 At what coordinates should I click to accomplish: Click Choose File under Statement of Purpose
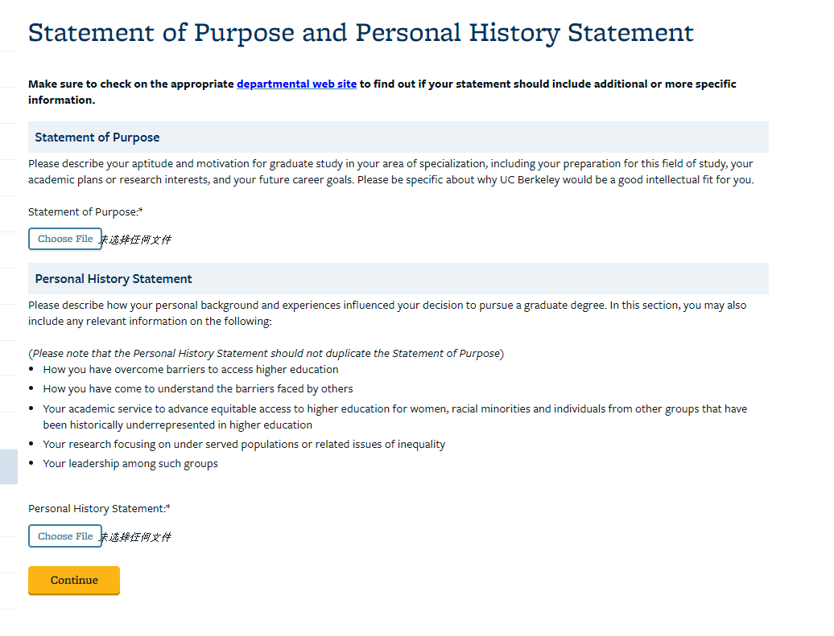pos(65,239)
